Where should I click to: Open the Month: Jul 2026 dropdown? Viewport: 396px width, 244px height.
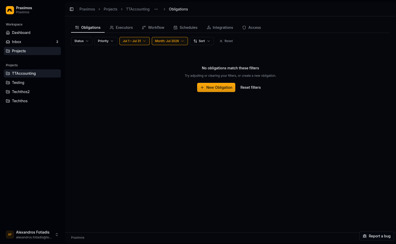pos(170,41)
